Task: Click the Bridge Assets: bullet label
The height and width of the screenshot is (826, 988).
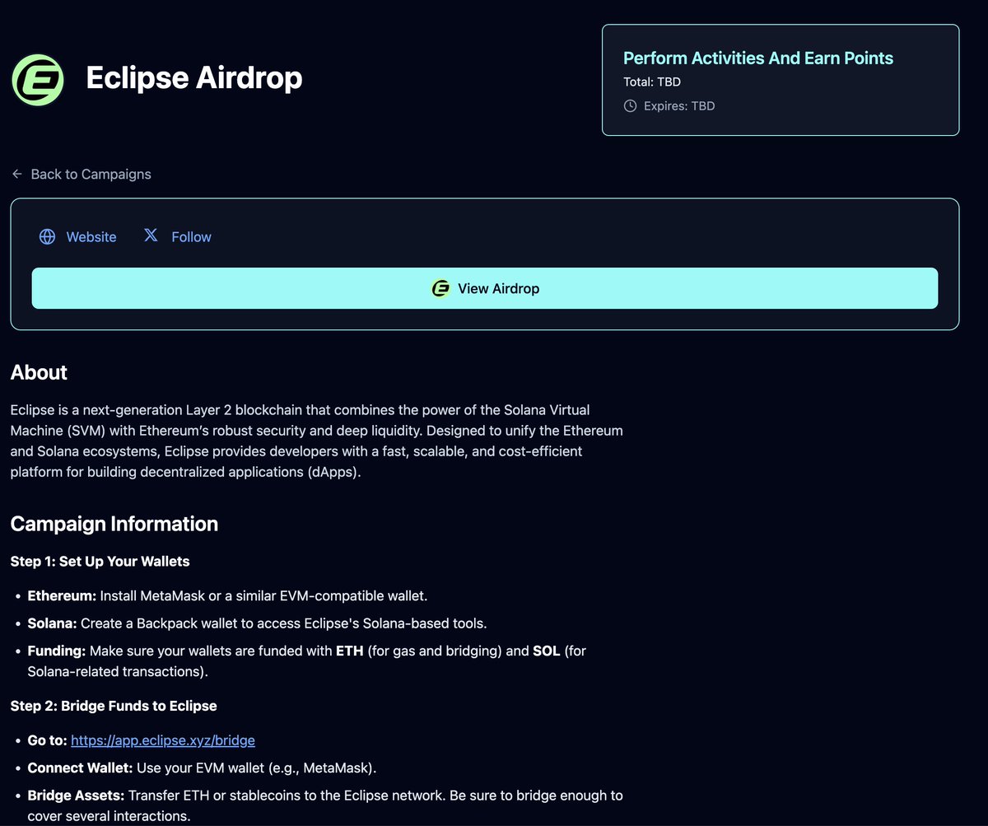Action: (76, 796)
